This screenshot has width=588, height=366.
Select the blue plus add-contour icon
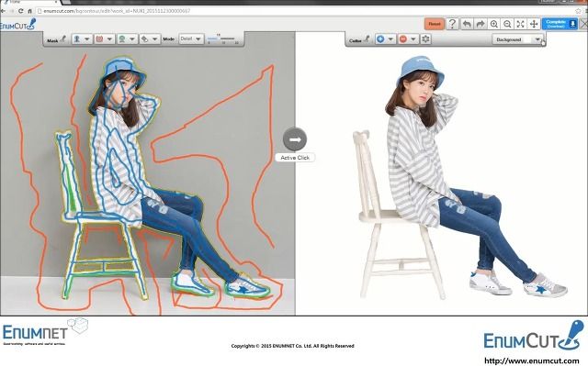click(380, 39)
